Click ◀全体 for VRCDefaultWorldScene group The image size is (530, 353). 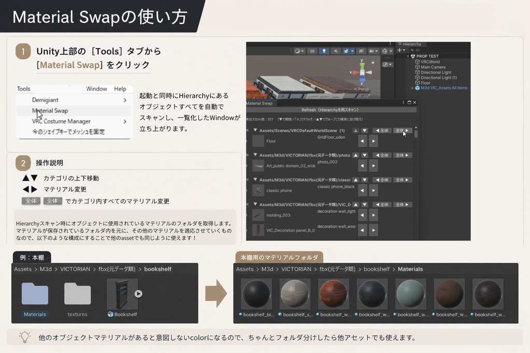point(382,131)
